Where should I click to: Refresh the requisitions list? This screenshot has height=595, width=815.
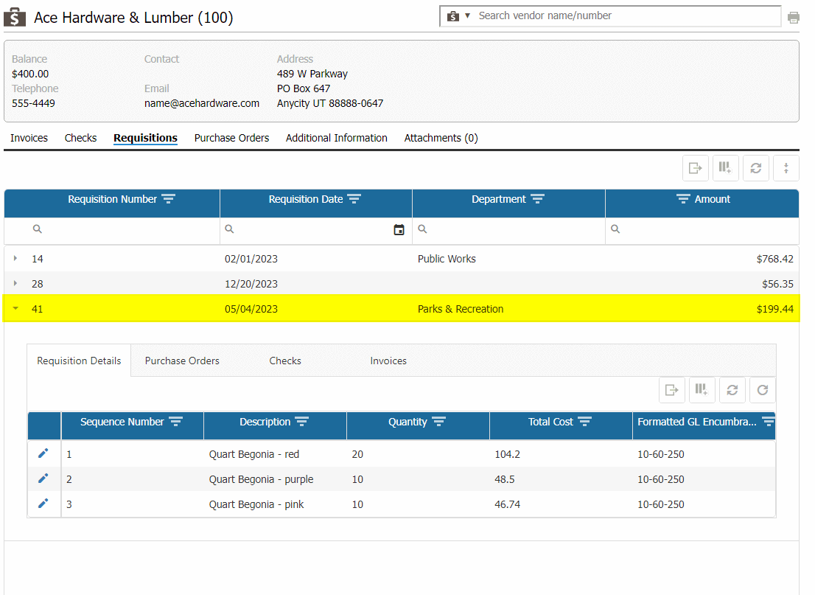pos(755,168)
